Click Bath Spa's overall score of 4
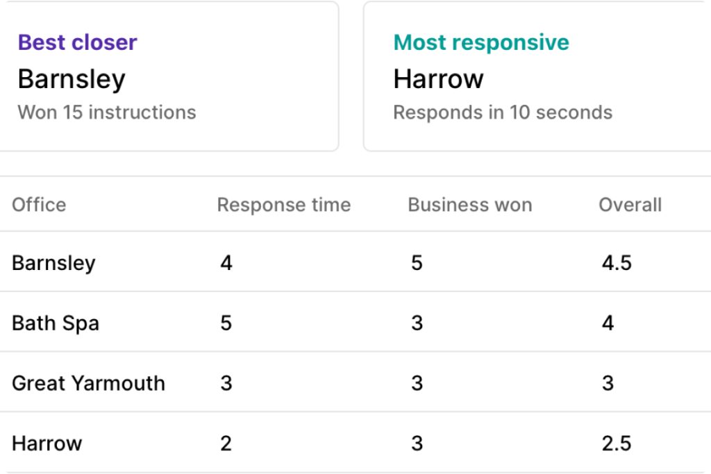The height and width of the screenshot is (474, 711). click(x=608, y=323)
